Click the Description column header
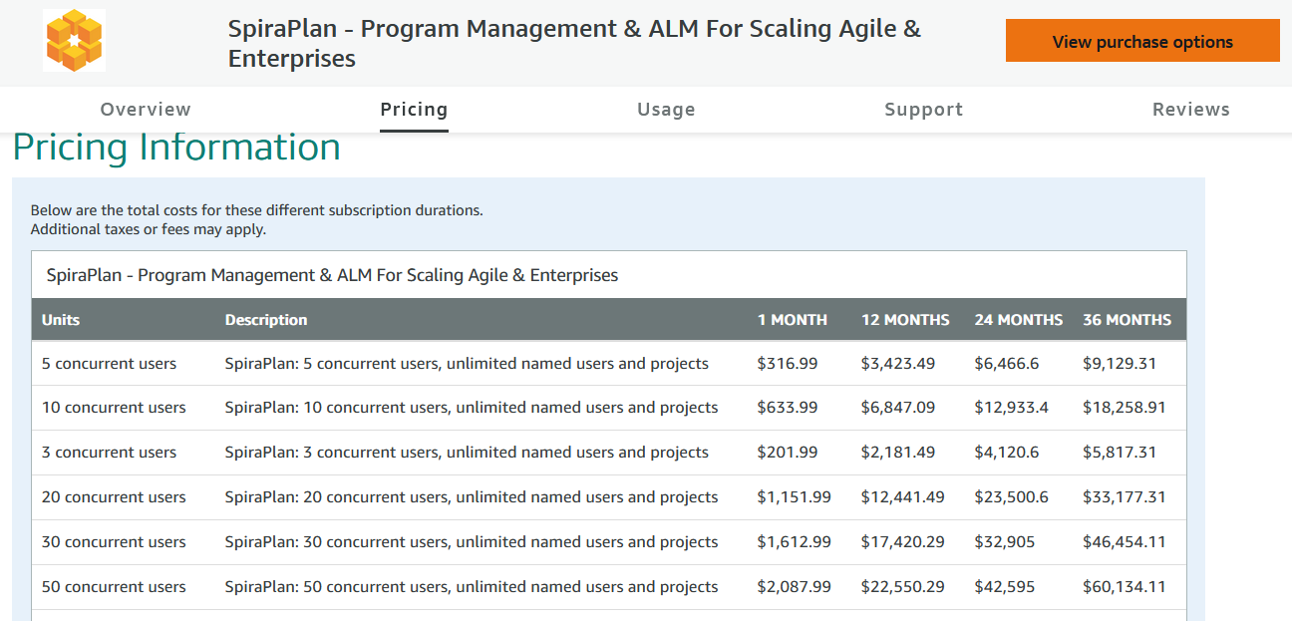 [x=266, y=320]
